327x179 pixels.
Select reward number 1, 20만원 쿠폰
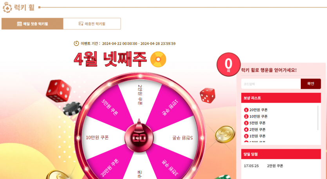[x=256, y=110]
